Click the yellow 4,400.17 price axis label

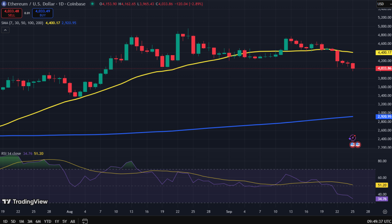(x=384, y=52)
